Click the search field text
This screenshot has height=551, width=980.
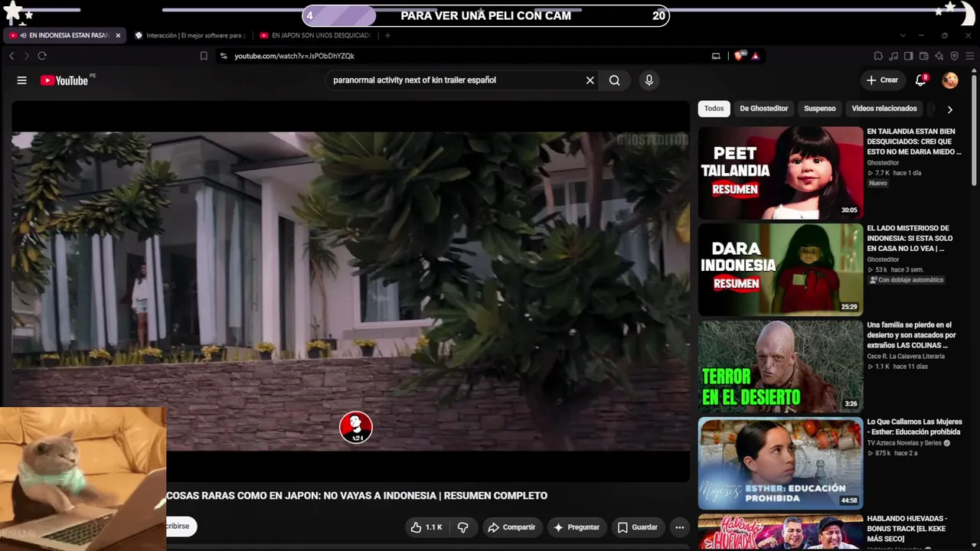coord(414,80)
